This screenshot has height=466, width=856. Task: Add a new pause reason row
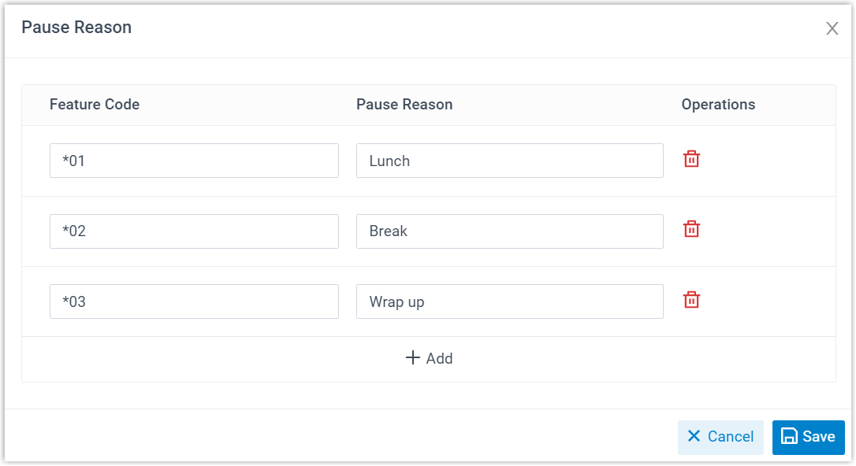(429, 358)
